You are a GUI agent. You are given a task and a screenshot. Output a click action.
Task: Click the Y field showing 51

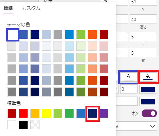pyautogui.click(x=143, y=2)
